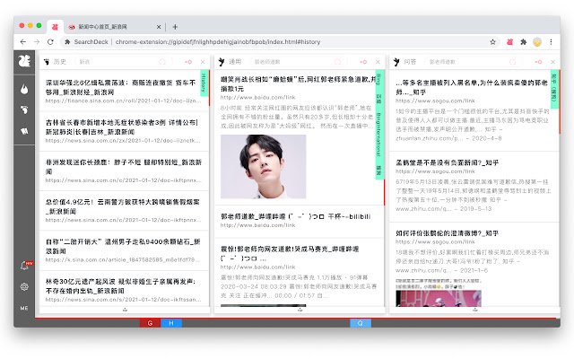The image size is (574, 359).
Task: Select the green 知乎 tag in 问答 column
Action: click(554, 89)
